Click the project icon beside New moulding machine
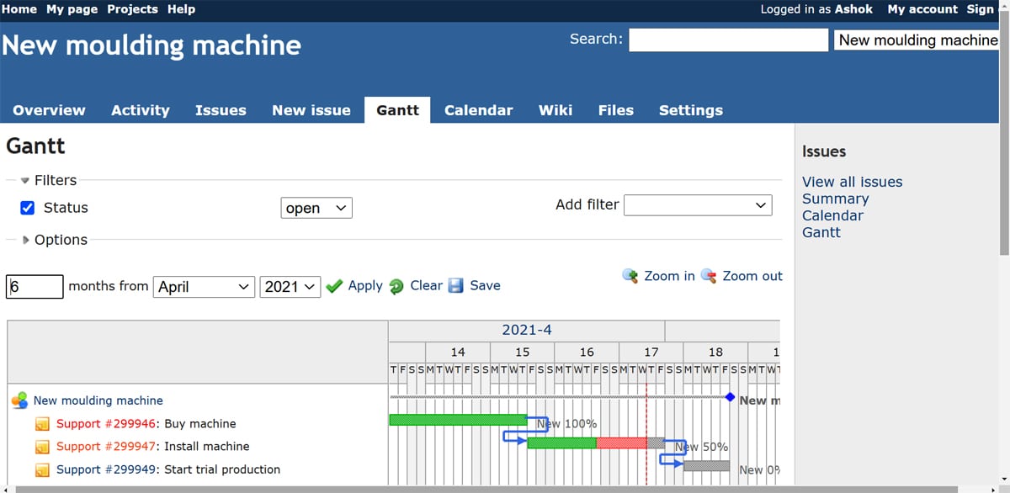Image resolution: width=1010 pixels, height=493 pixels. (x=19, y=400)
